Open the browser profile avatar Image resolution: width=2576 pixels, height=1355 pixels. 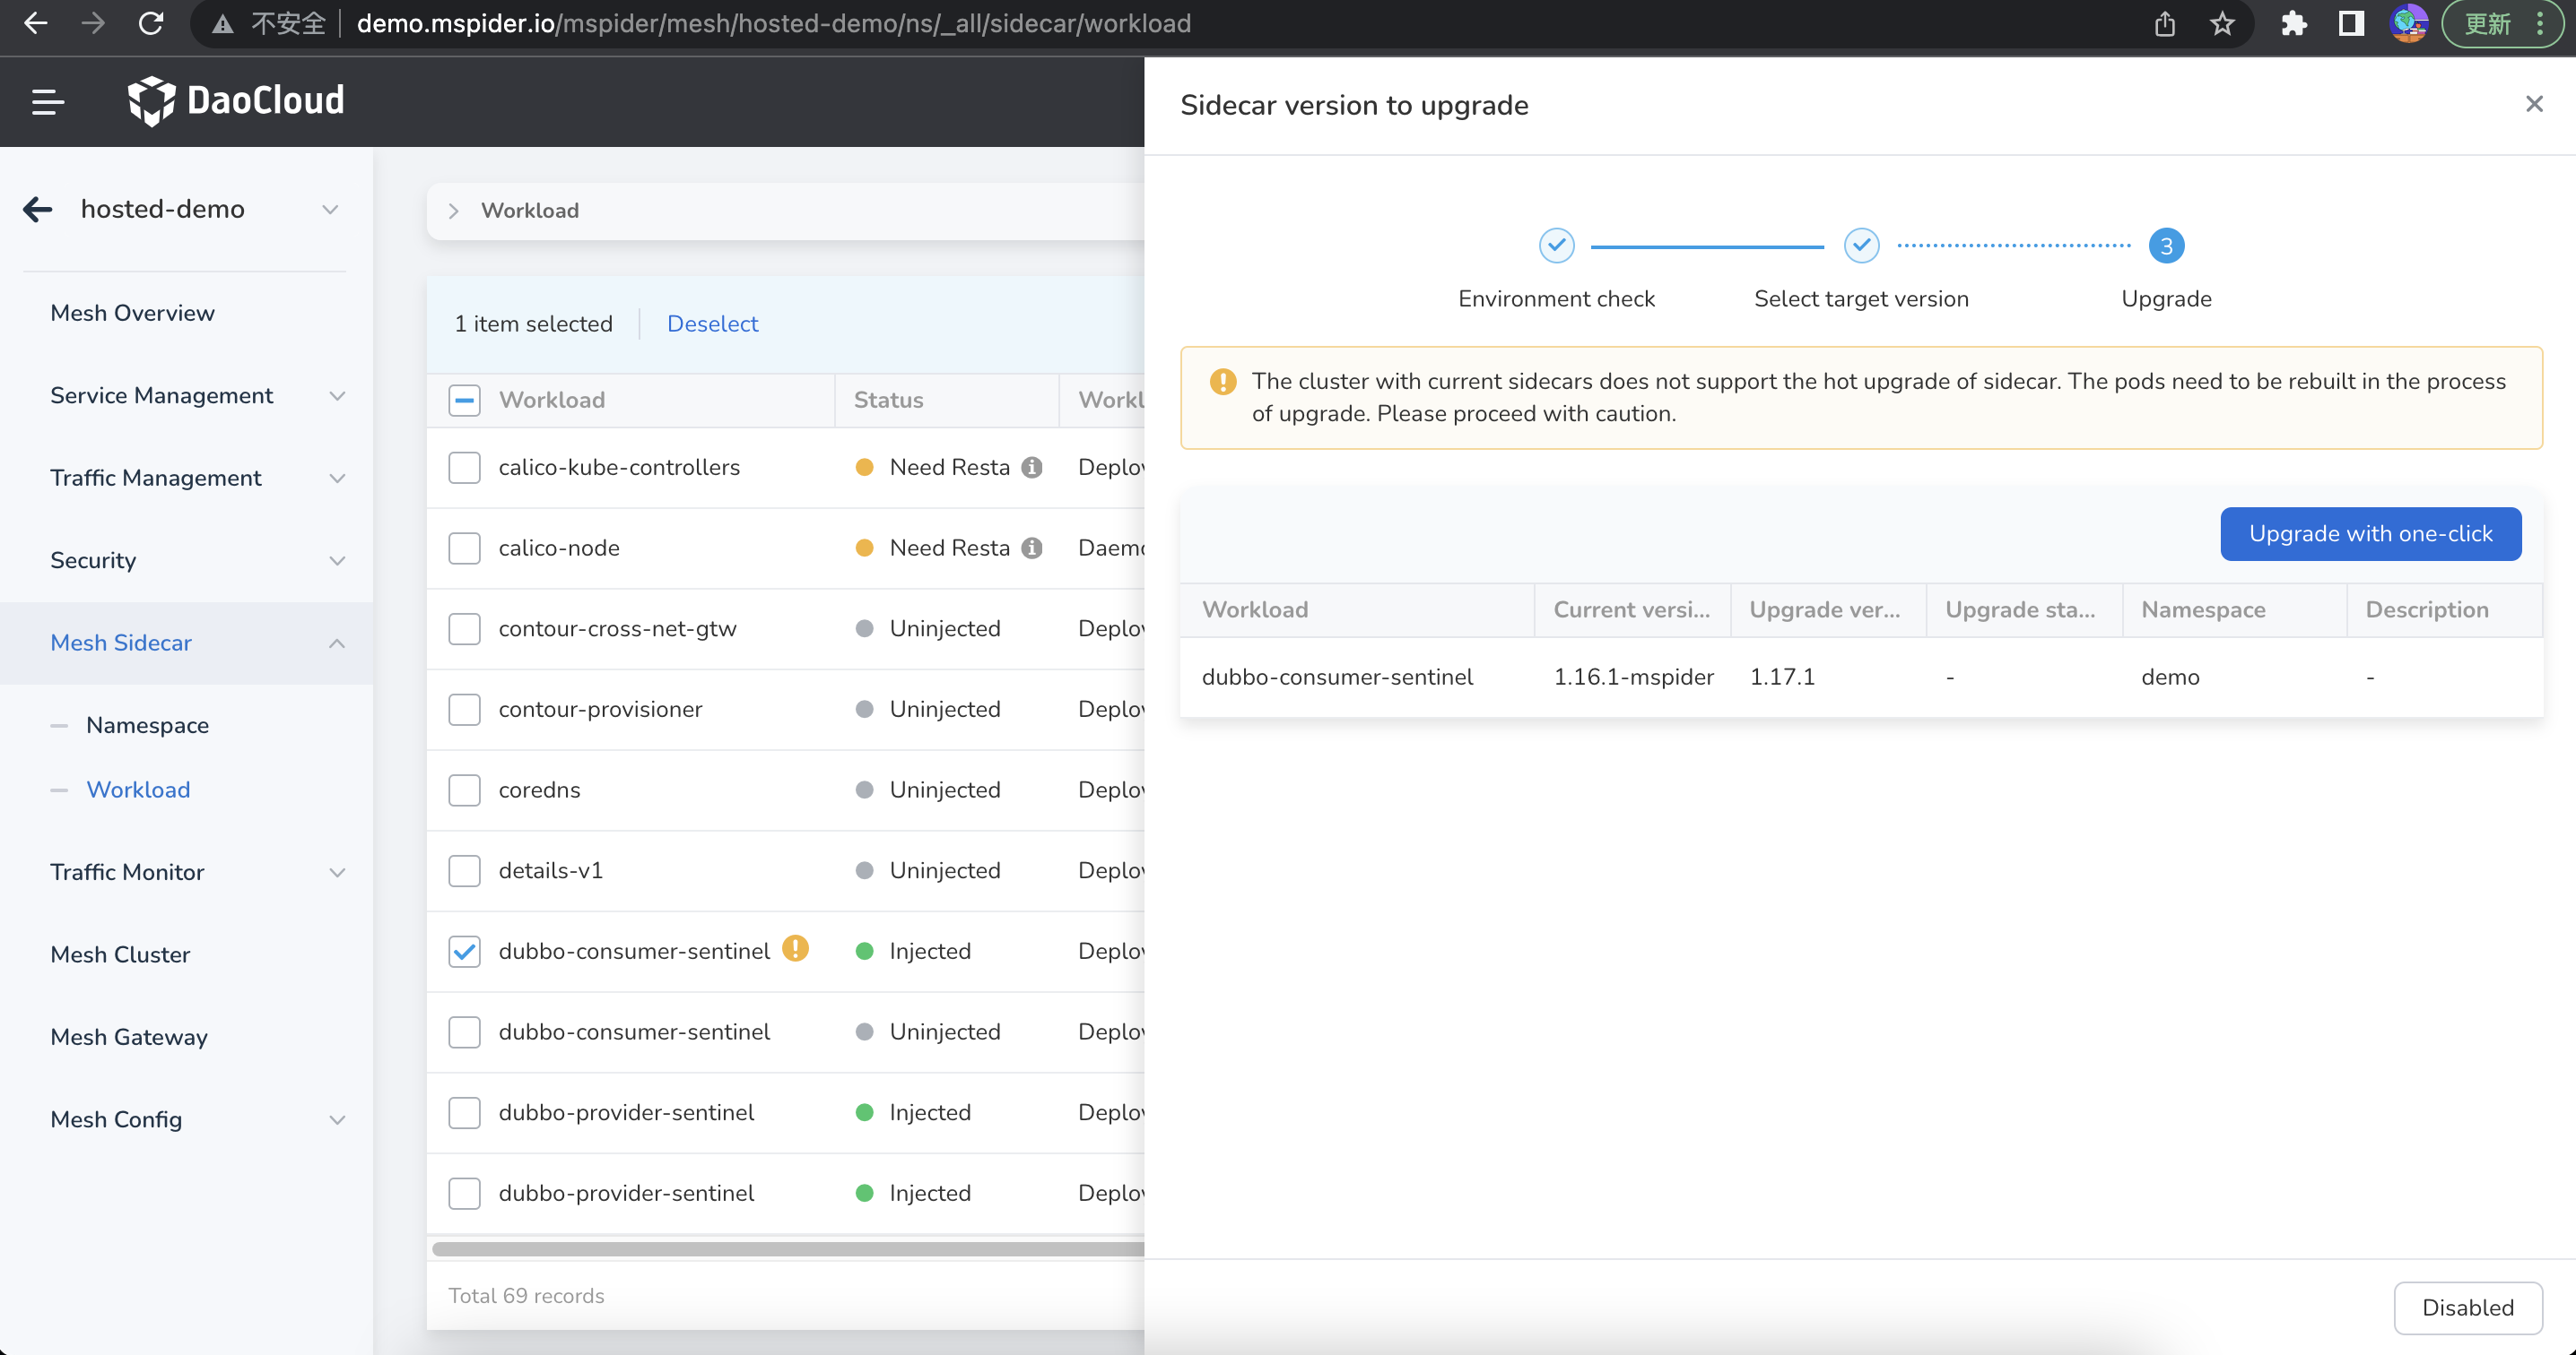(2408, 23)
